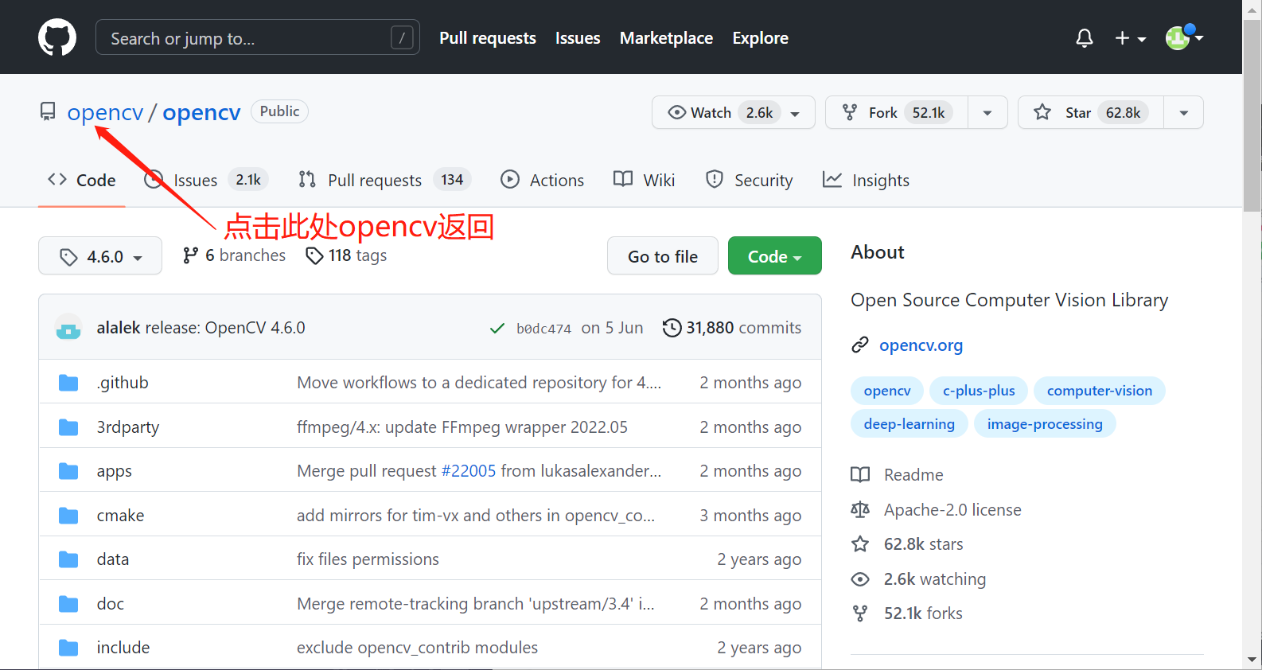Open Marketplace in top navigation

[666, 38]
